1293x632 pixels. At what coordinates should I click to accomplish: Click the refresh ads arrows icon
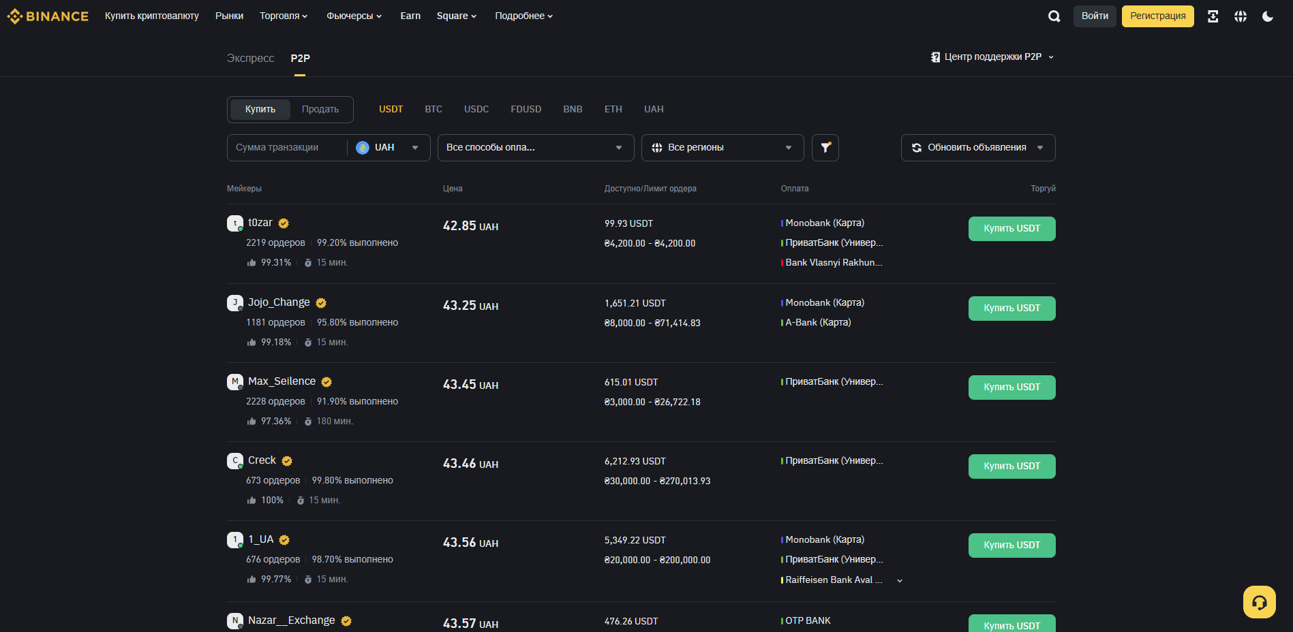point(916,147)
